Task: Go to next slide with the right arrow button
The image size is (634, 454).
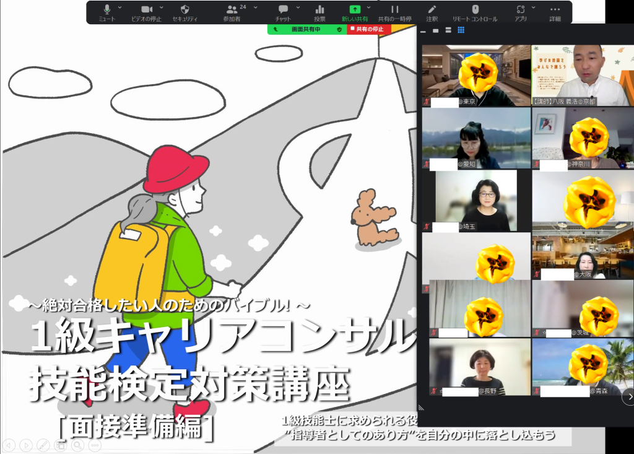Action: [x=26, y=445]
